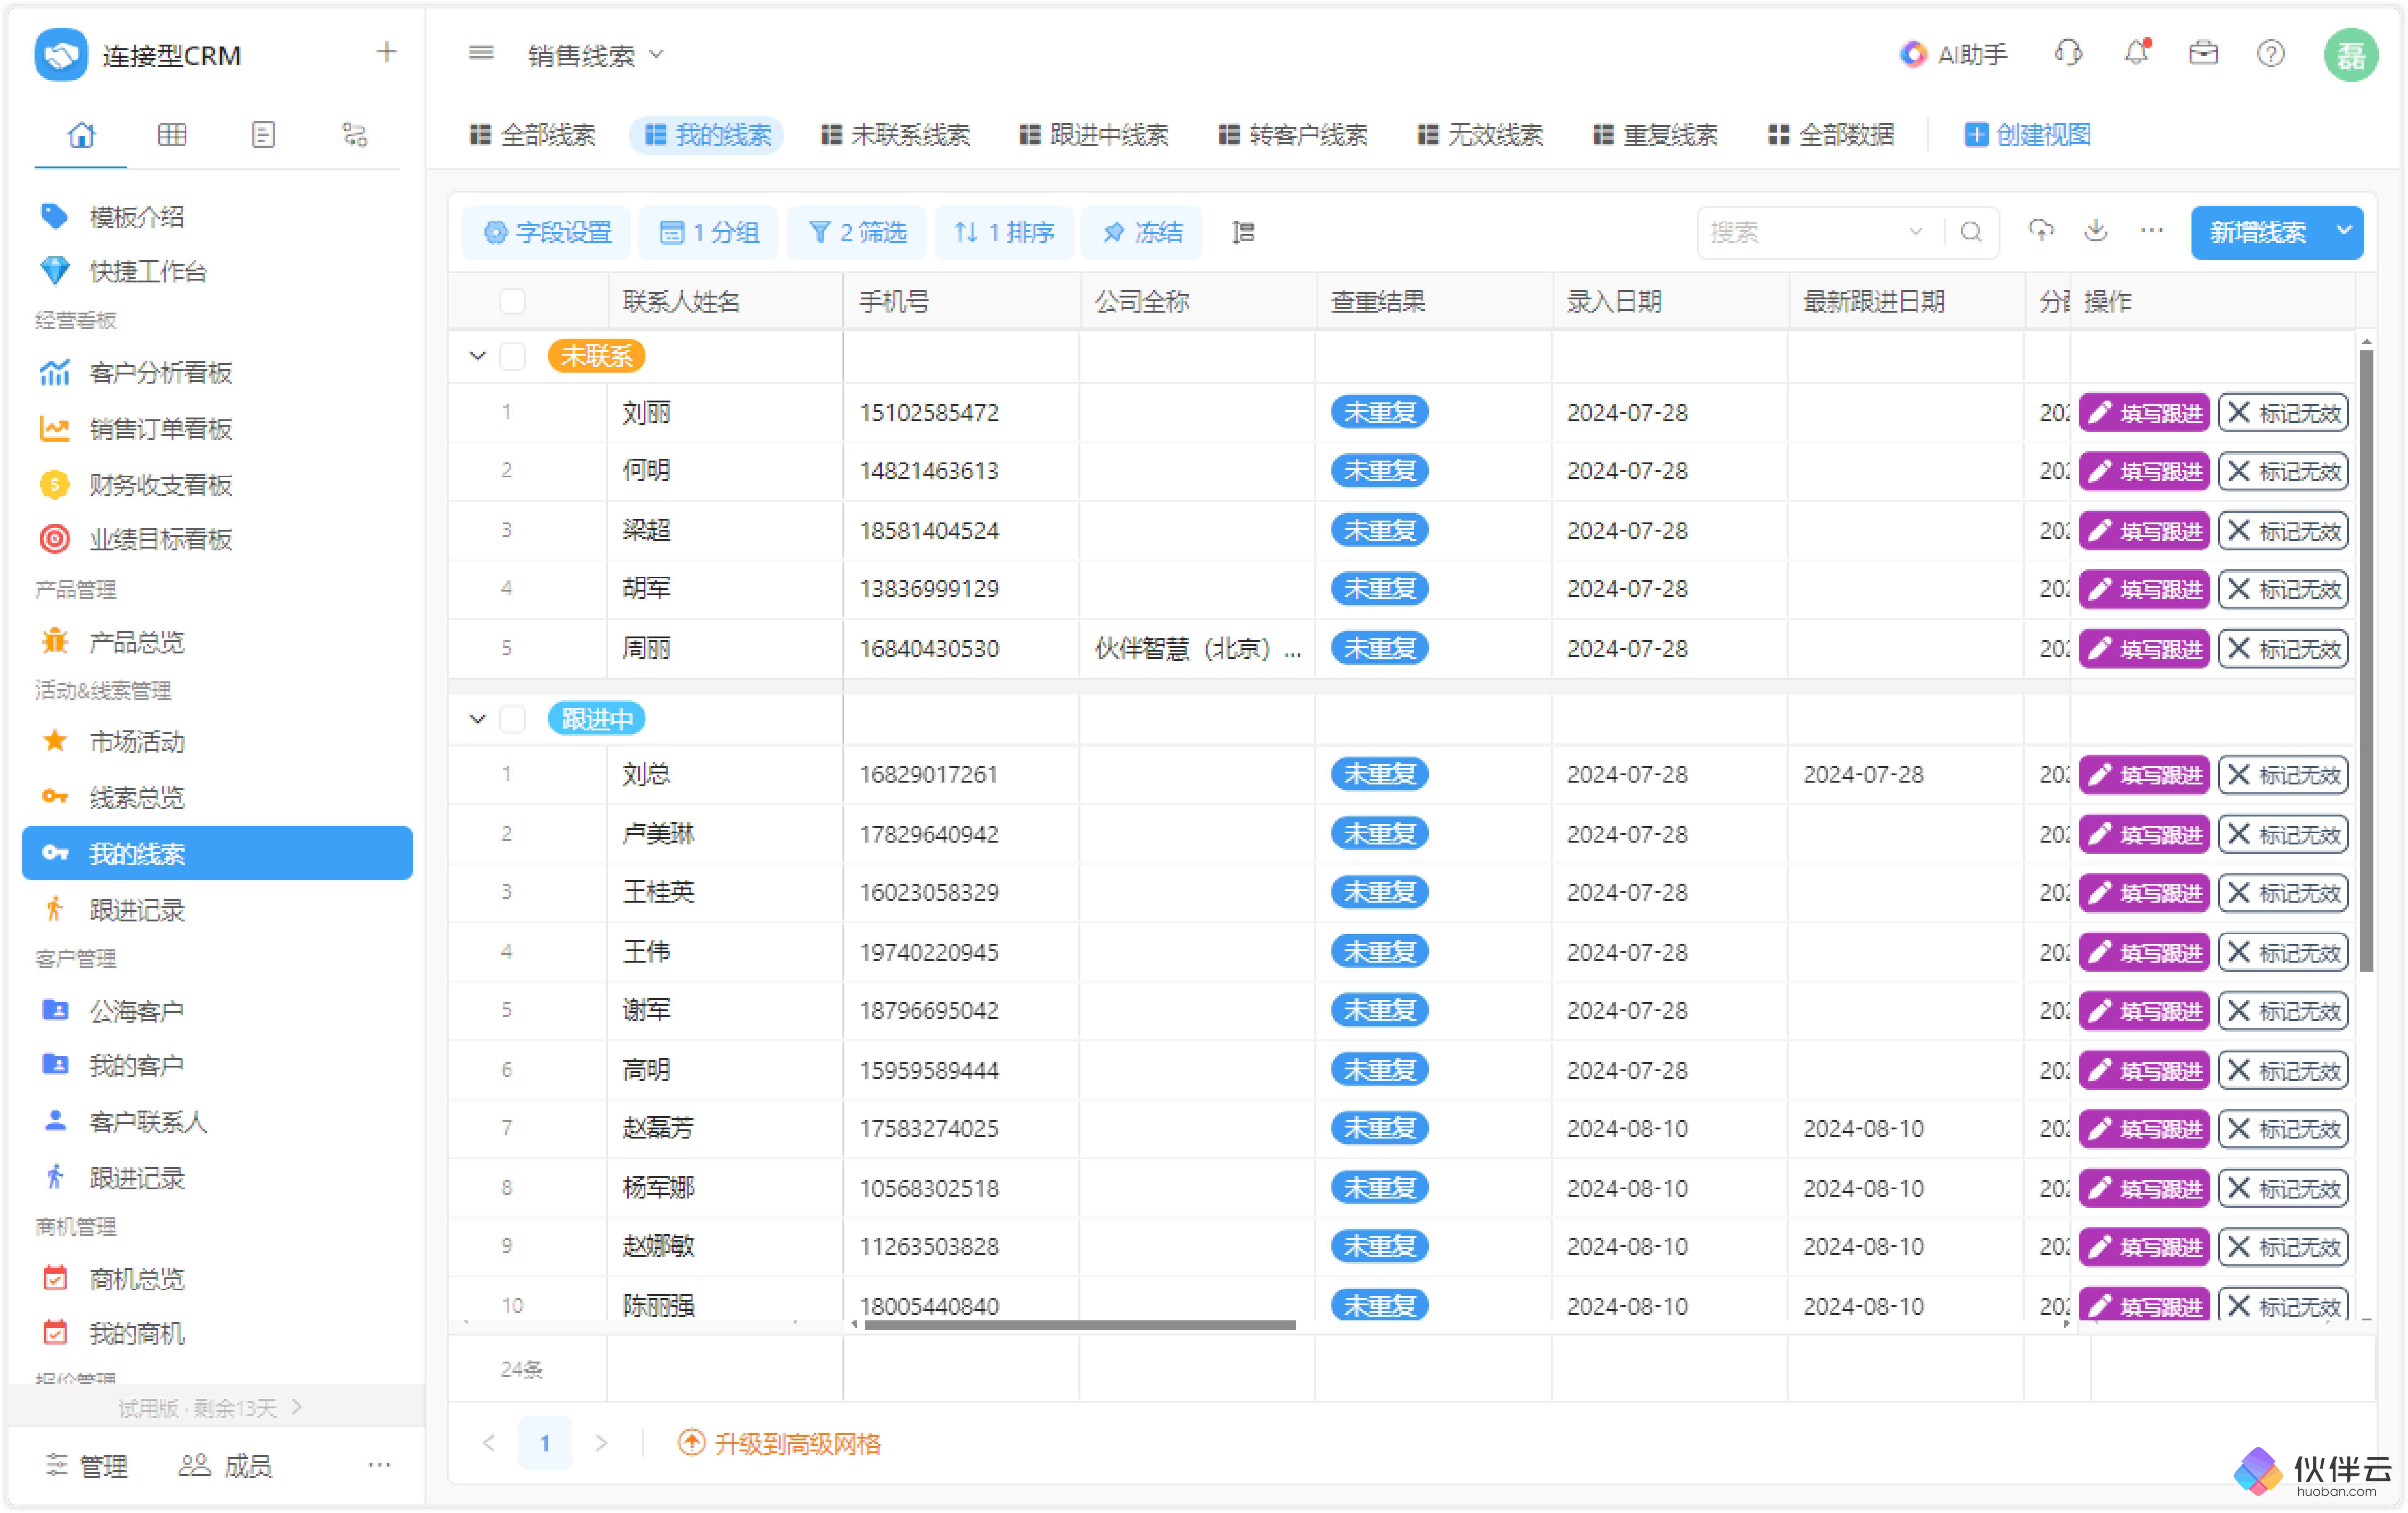
Task: Click the download export icon
Action: [2096, 231]
